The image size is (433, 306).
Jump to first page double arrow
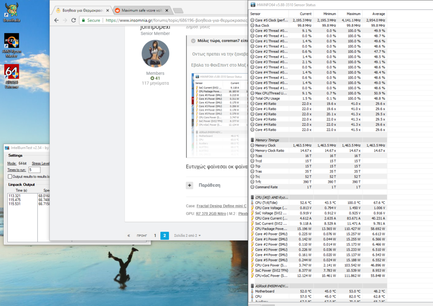click(x=128, y=235)
